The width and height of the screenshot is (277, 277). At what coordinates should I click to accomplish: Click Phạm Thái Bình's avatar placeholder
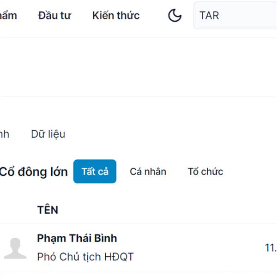pos(15,248)
